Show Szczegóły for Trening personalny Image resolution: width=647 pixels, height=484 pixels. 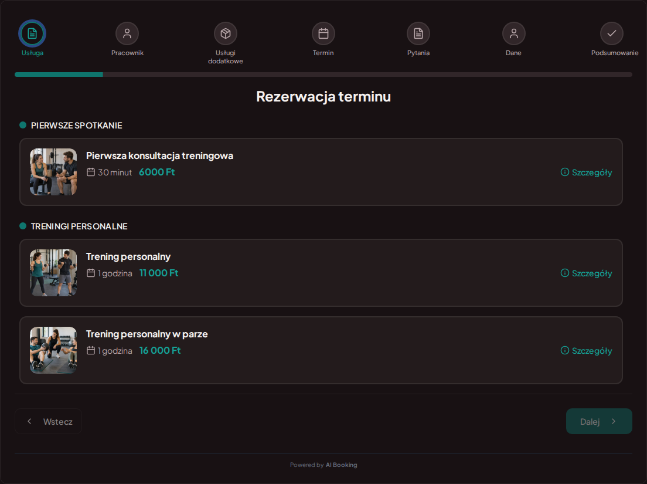click(586, 273)
